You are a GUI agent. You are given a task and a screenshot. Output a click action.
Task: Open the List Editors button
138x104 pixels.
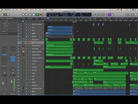127,15
